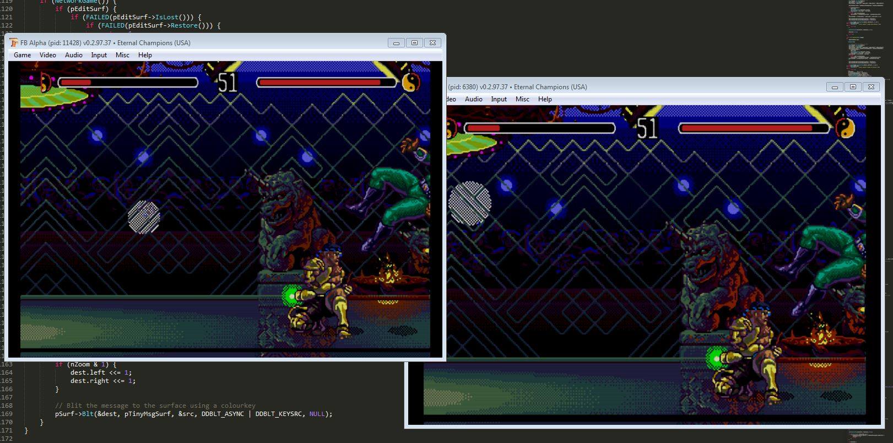893x443 pixels.
Task: Click 'dest.right <<= 1;' code line
Action: [x=103, y=381]
